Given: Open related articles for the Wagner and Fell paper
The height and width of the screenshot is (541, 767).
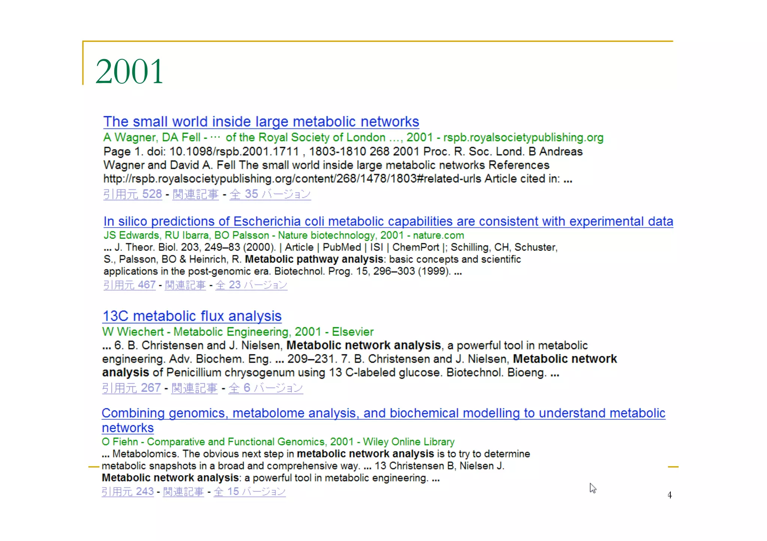Looking at the screenshot, I should click(x=195, y=194).
